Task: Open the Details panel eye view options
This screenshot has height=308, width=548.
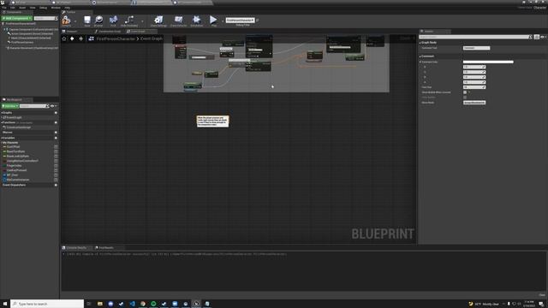Action: [x=543, y=37]
